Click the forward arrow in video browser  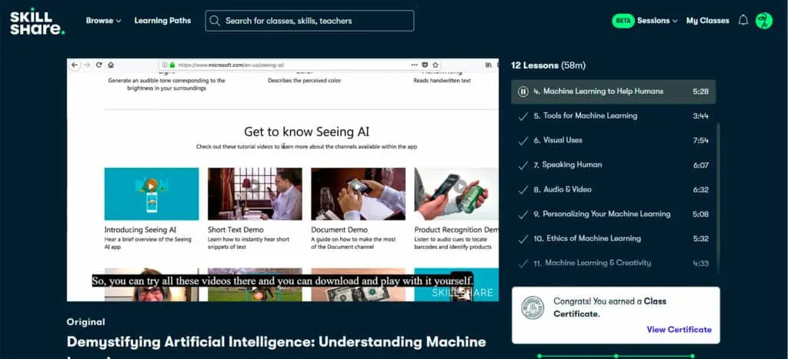point(87,65)
